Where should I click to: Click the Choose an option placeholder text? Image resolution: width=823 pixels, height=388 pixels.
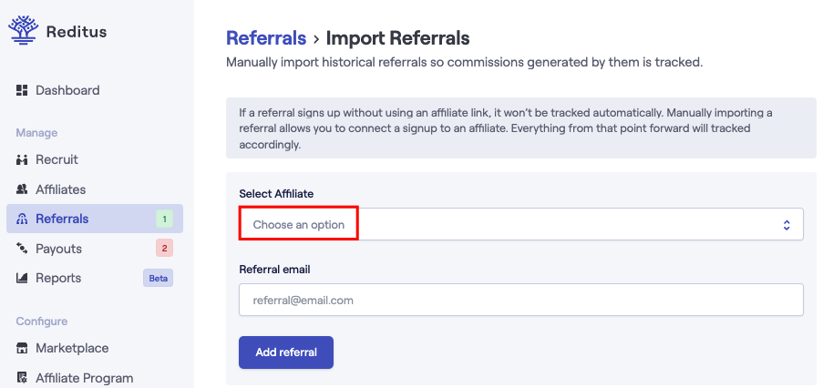tap(299, 224)
